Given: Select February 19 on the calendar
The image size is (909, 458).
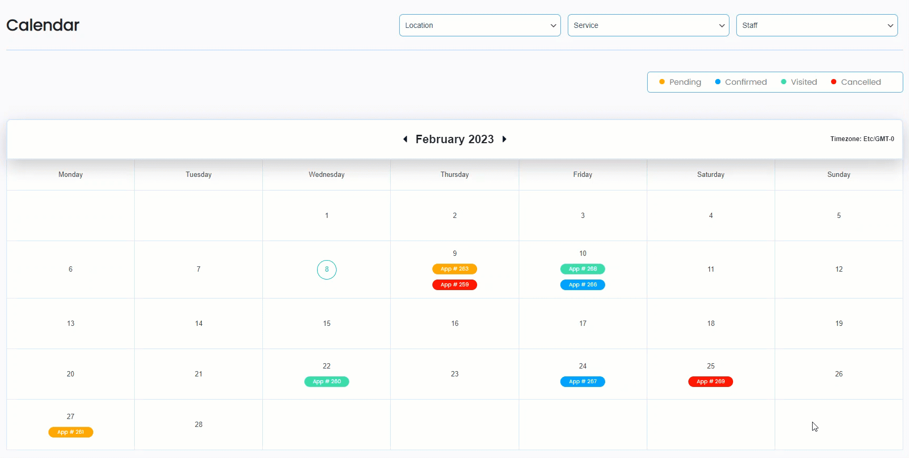Looking at the screenshot, I should pyautogui.click(x=839, y=323).
